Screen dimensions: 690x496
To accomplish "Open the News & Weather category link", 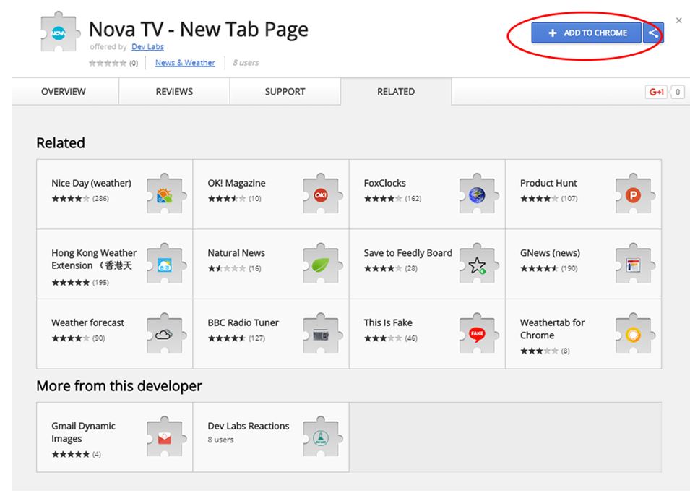I will (185, 63).
